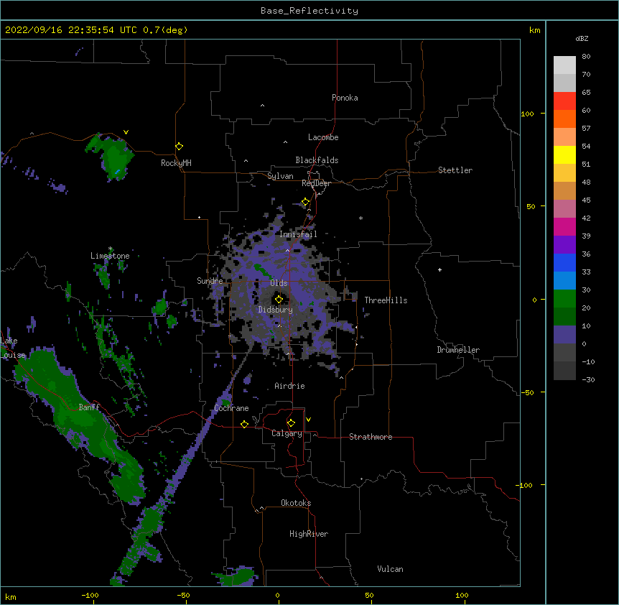Image resolution: width=619 pixels, height=605 pixels.
Task: Click the radar site diamond between Olds and Didsbury
Action: [279, 299]
